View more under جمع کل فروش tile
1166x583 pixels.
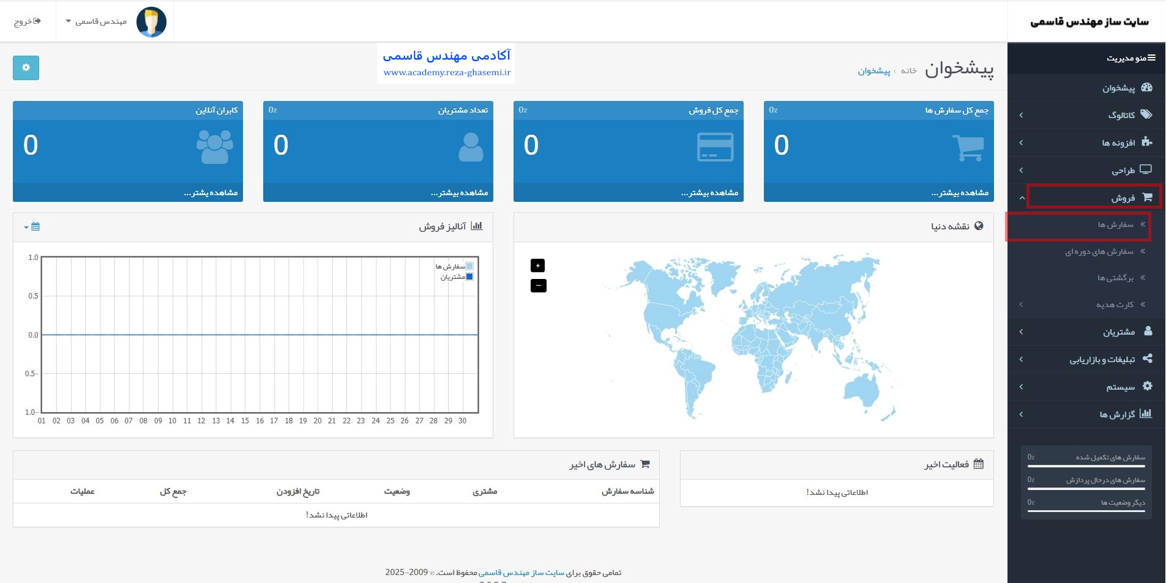709,193
